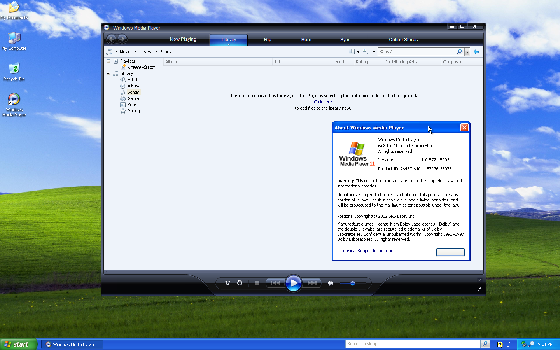Set the volume slider level
Image resolution: width=560 pixels, height=350 pixels.
point(353,283)
